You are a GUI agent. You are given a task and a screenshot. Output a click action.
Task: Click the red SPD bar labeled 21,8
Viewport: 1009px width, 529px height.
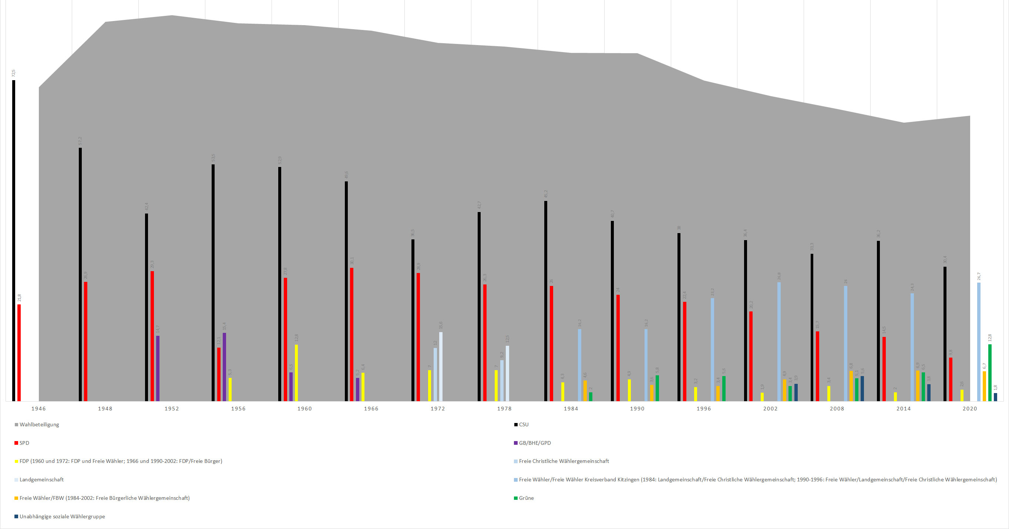point(19,353)
